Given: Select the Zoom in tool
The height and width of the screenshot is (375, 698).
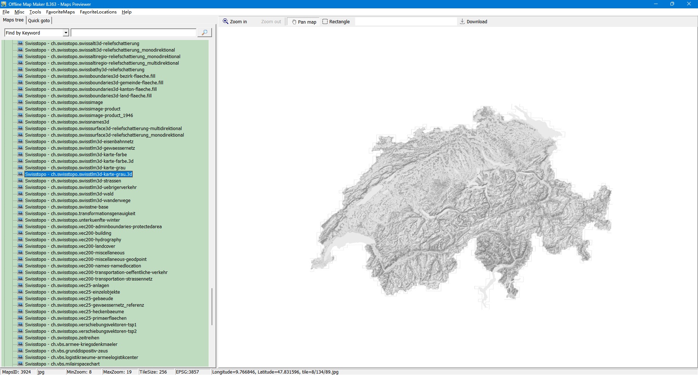Looking at the screenshot, I should pos(235,22).
